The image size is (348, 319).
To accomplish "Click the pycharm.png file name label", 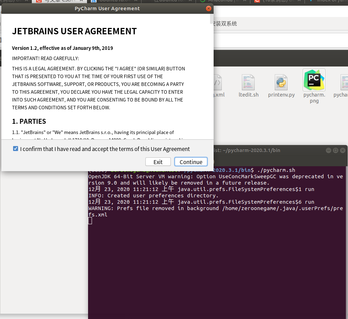I will pos(314,98).
